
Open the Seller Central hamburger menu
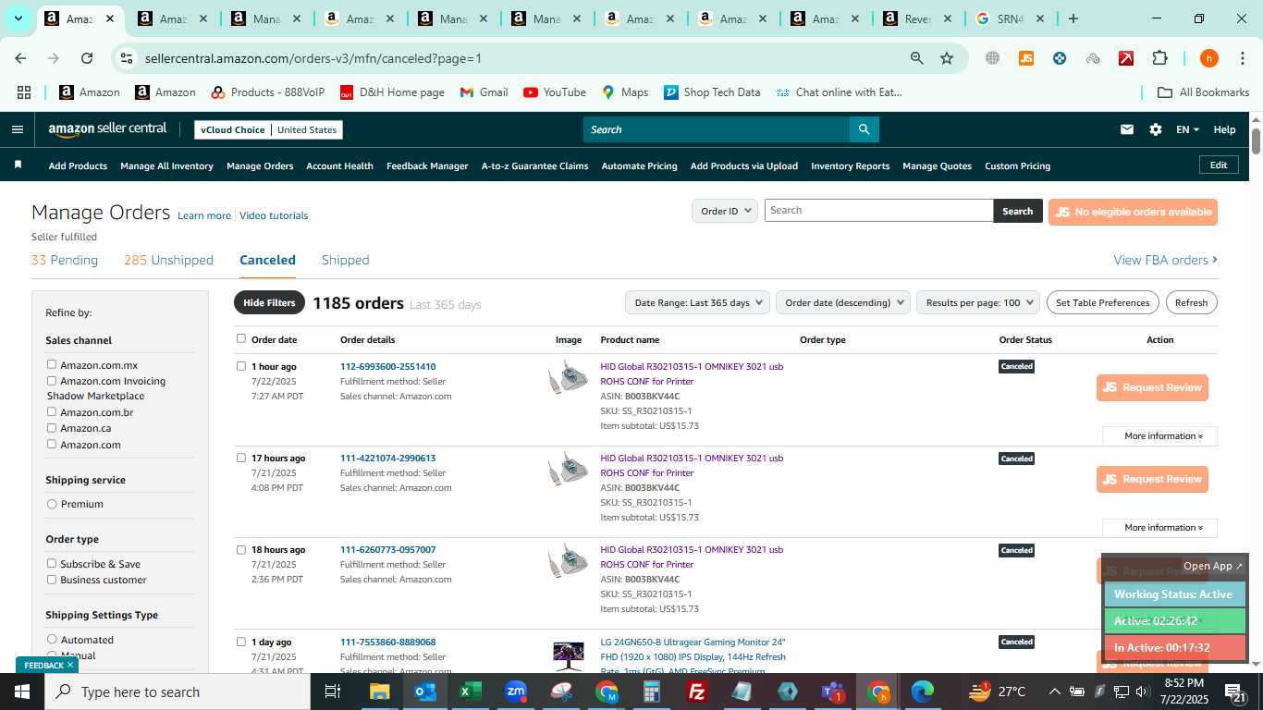[17, 129]
